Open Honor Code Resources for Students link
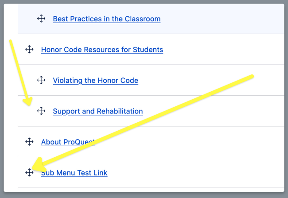This screenshot has height=198, width=288. click(x=102, y=50)
